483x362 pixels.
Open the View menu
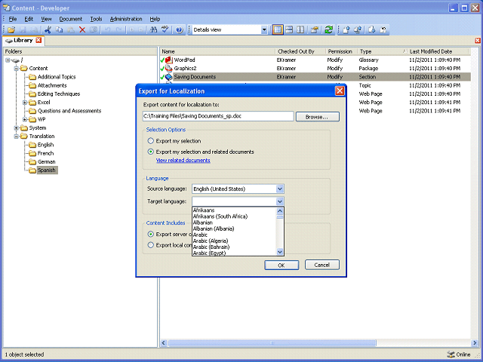click(x=46, y=19)
